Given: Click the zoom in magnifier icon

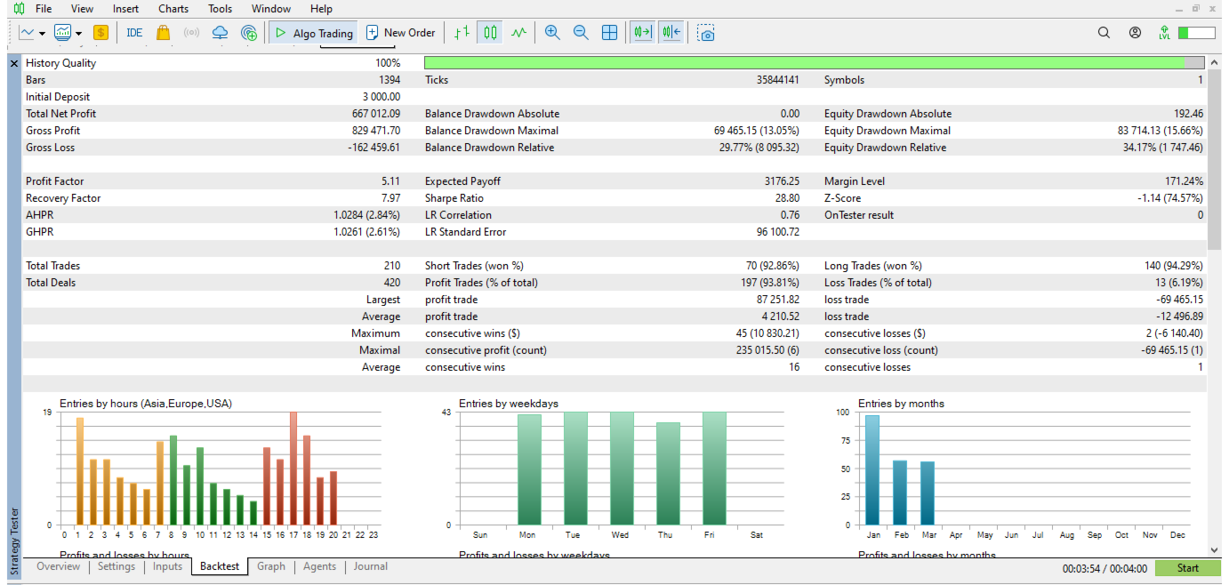Looking at the screenshot, I should (552, 33).
